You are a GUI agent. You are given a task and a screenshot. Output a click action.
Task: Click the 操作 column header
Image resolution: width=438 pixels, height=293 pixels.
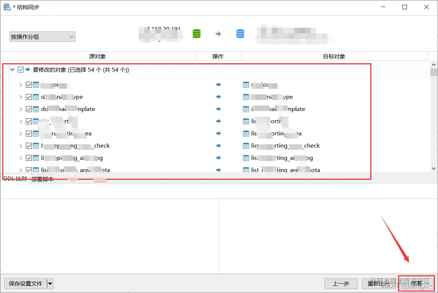tap(218, 56)
